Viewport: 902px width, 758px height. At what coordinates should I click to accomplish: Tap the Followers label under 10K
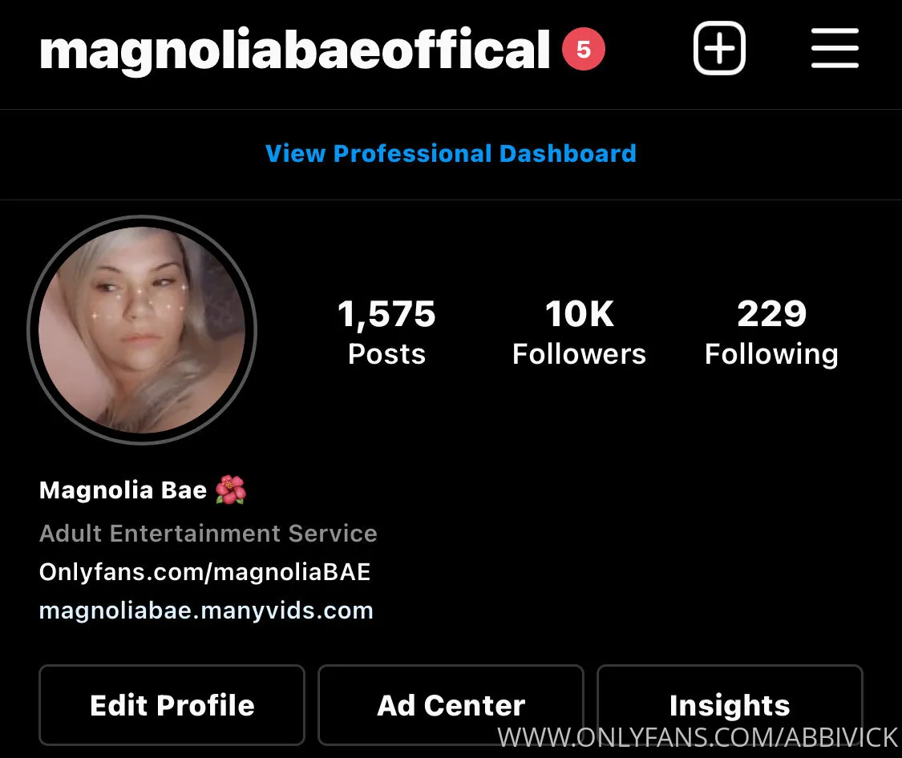pyautogui.click(x=579, y=353)
